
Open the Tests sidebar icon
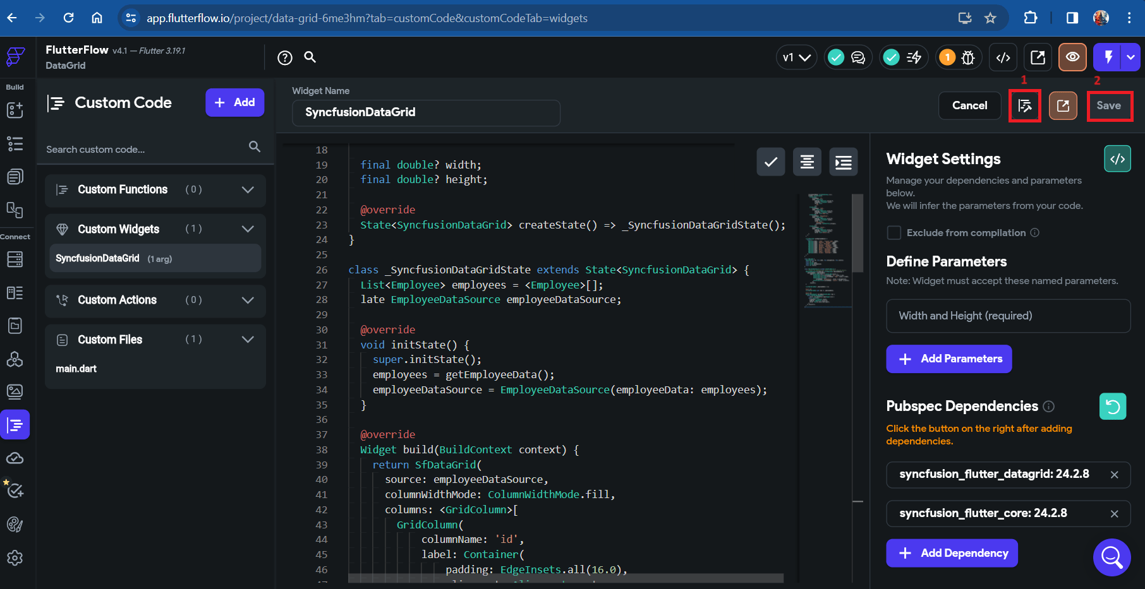point(15,490)
